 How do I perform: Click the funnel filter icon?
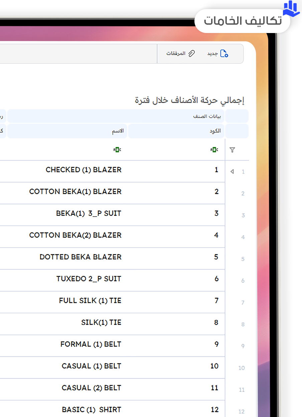(x=232, y=150)
